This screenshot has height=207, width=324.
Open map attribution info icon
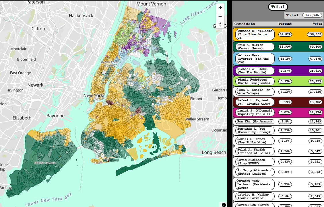(x=224, y=205)
